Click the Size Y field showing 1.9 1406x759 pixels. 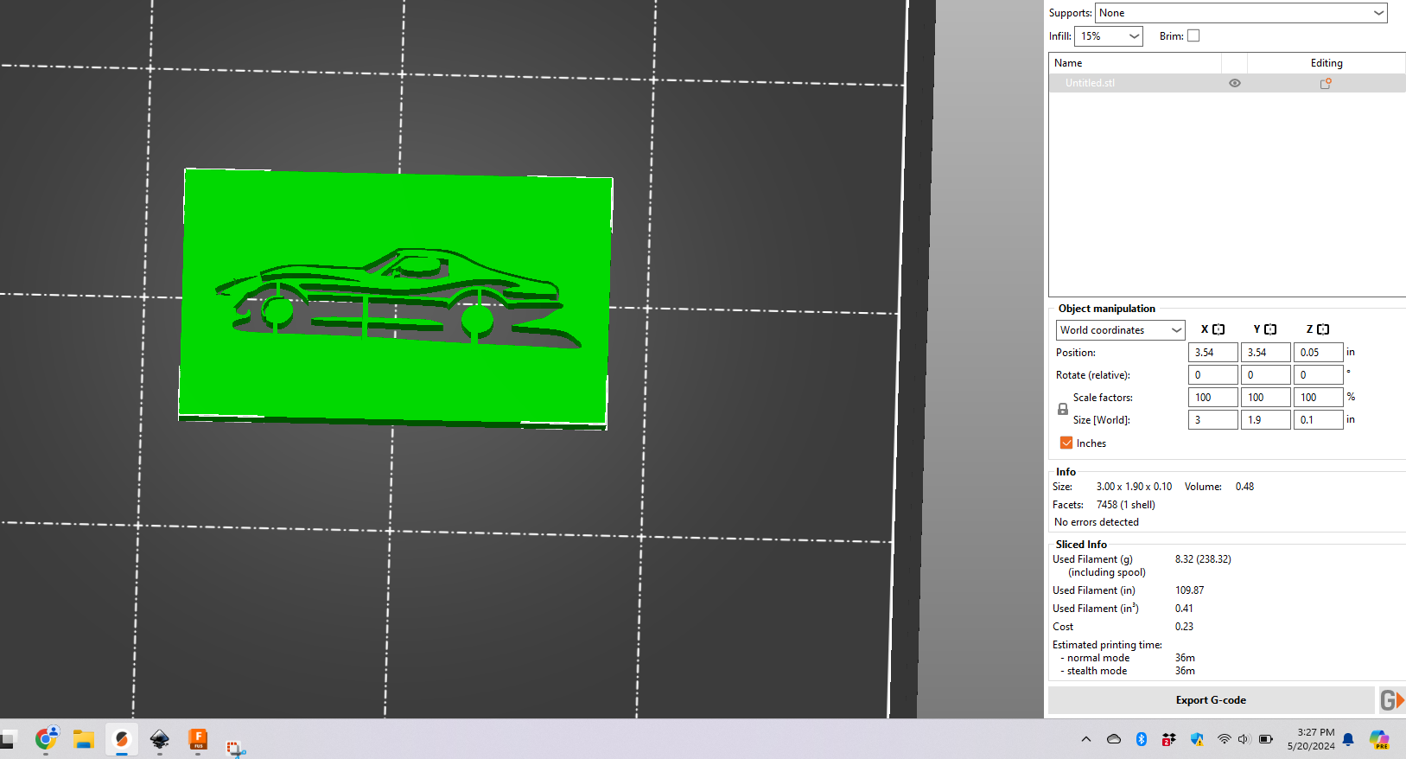[x=1266, y=420]
